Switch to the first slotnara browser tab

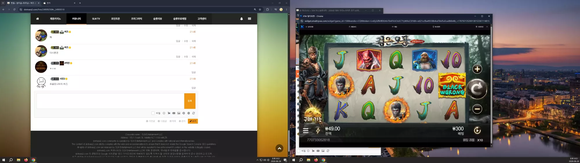tap(23, 3)
